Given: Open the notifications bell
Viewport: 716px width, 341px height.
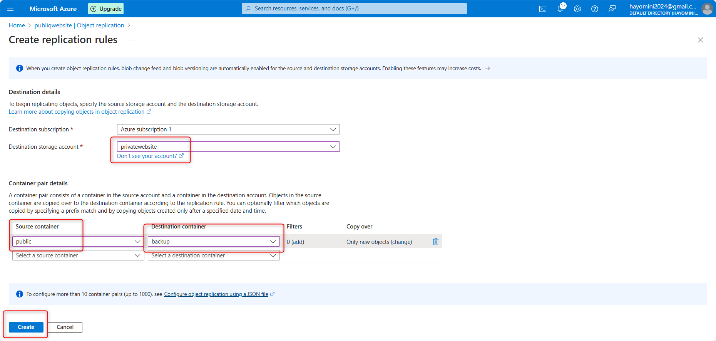Looking at the screenshot, I should pyautogui.click(x=560, y=9).
